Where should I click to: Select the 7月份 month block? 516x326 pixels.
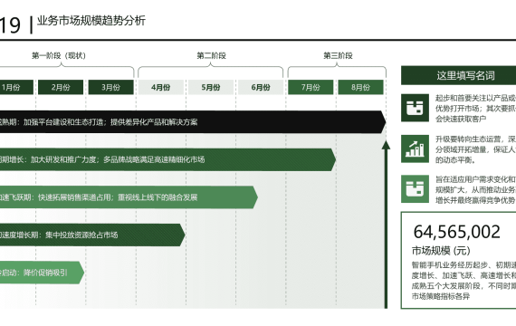[311, 87]
